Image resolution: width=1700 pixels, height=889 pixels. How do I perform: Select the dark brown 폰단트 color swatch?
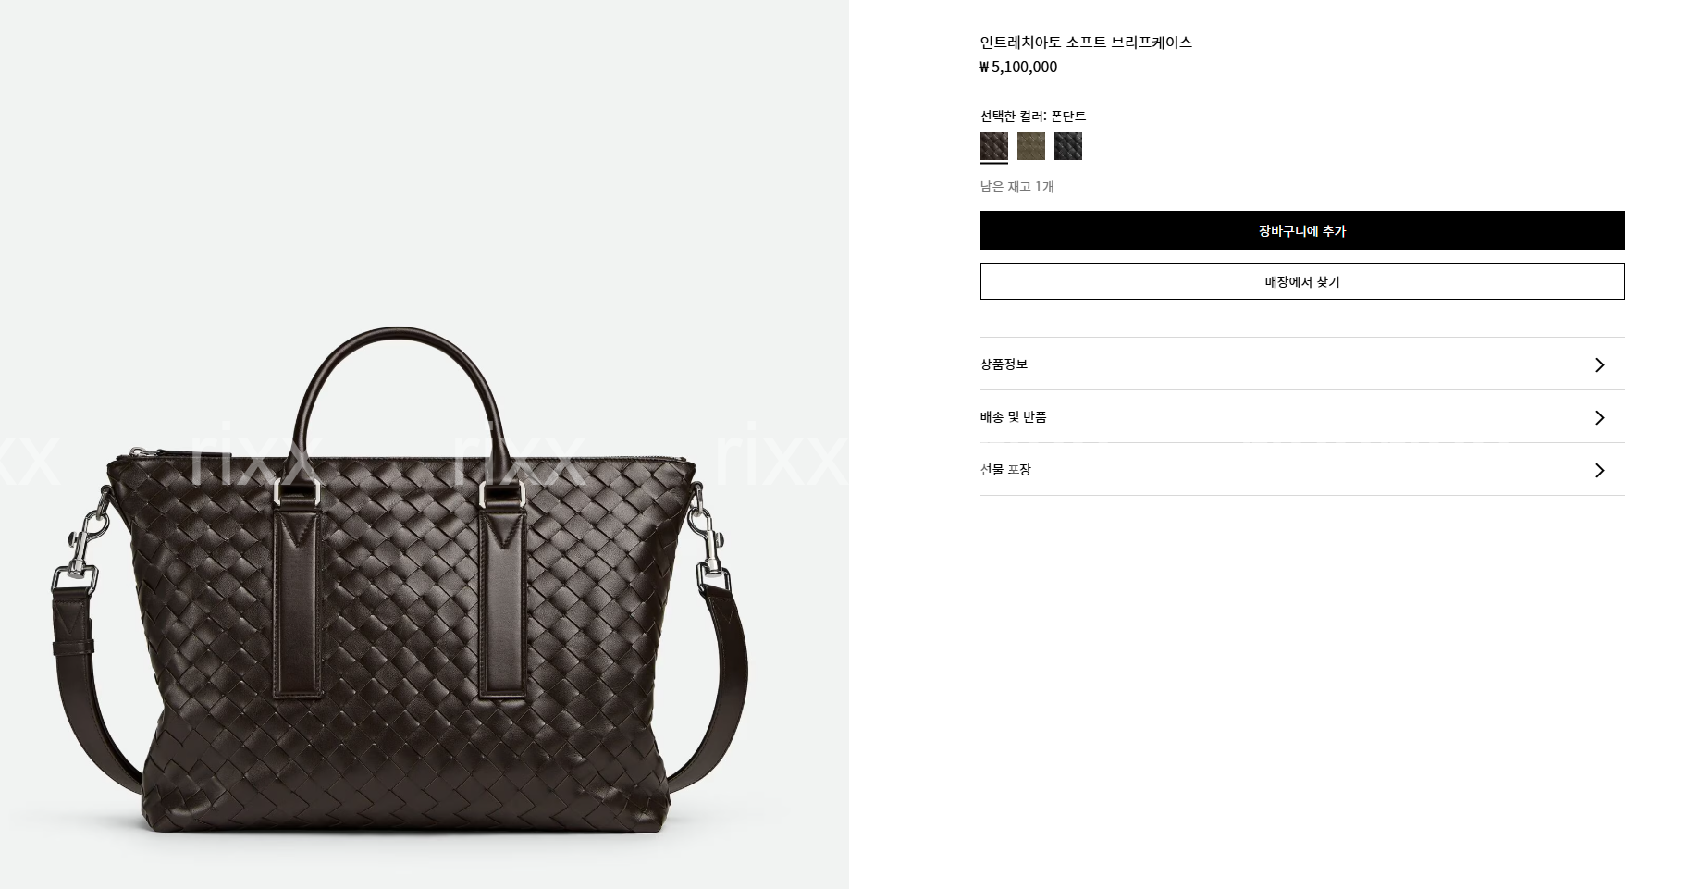tap(994, 146)
